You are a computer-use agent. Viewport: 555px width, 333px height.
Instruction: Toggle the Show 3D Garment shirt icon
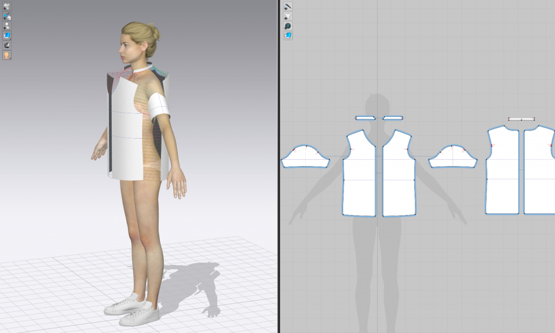pyautogui.click(x=7, y=6)
